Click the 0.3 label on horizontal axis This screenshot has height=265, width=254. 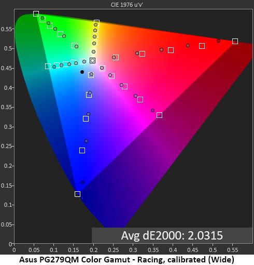pyautogui.click(x=133, y=250)
